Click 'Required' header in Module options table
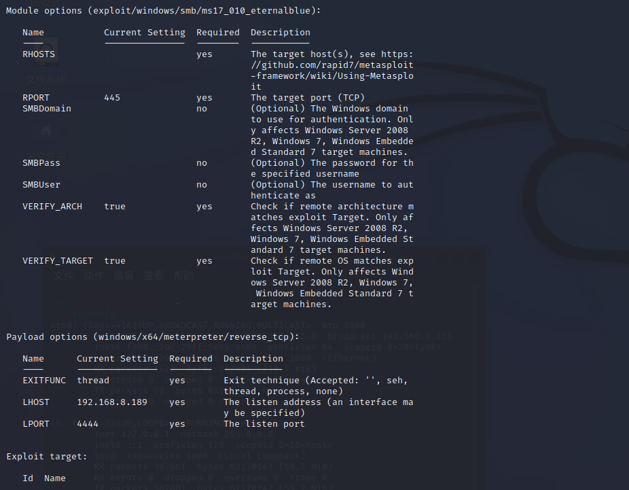Image resolution: width=629 pixels, height=490 pixels. coord(218,33)
